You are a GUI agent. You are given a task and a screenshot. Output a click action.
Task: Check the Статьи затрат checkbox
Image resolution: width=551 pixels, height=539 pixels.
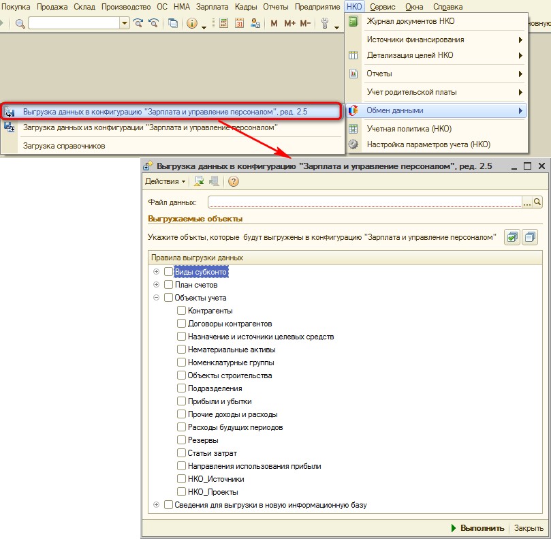tap(181, 453)
